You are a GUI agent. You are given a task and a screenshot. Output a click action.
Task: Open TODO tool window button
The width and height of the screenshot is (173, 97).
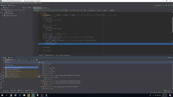point(13,91)
